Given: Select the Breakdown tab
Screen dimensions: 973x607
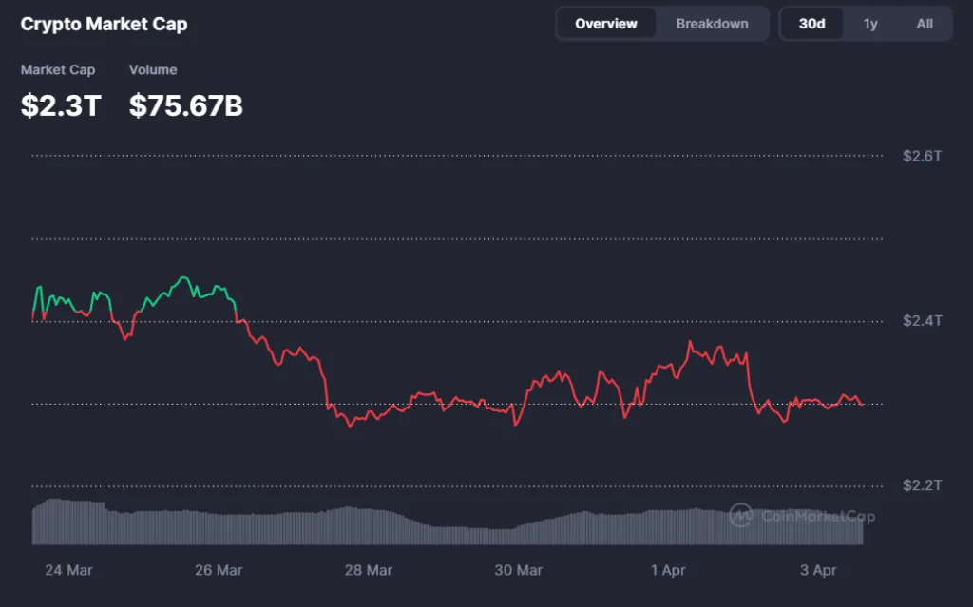Looking at the screenshot, I should pyautogui.click(x=712, y=23).
